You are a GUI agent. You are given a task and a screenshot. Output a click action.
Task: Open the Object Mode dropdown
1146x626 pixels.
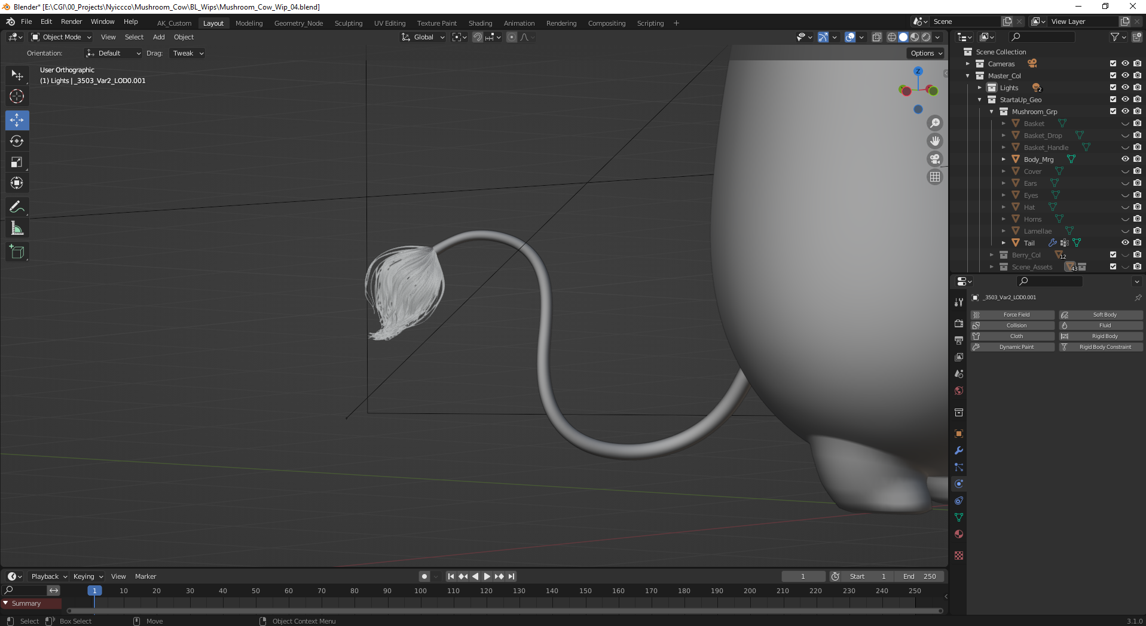point(61,37)
